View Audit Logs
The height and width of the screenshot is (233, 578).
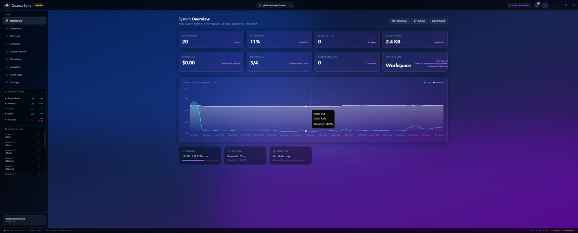click(24, 75)
